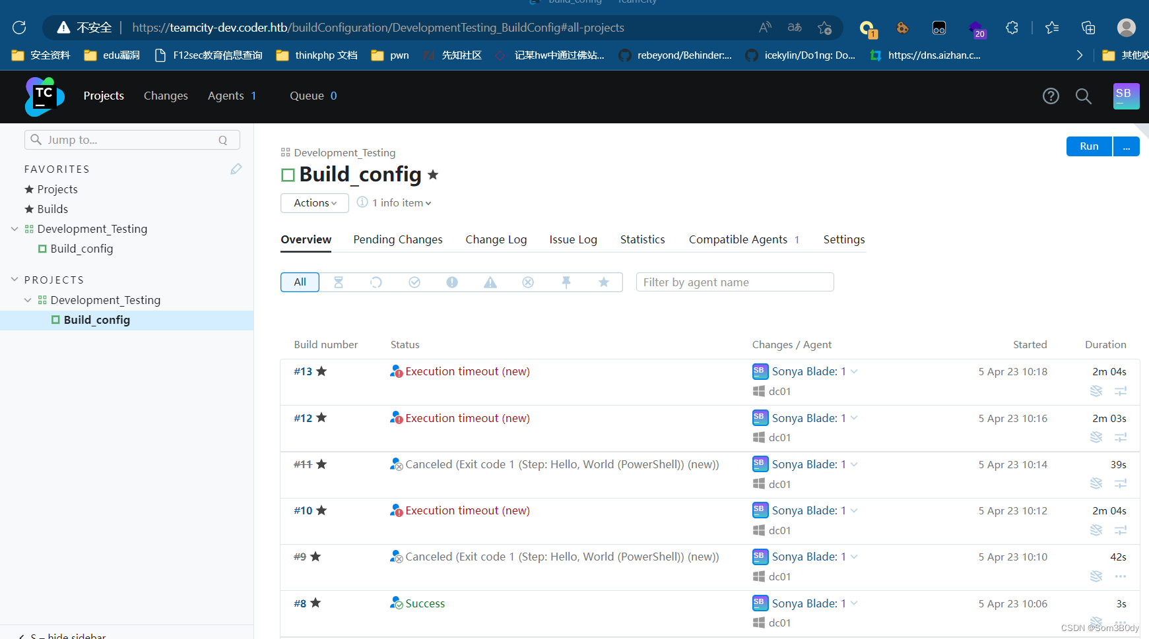The height and width of the screenshot is (639, 1149).
Task: Toggle favorite star for build #9
Action: [315, 557]
